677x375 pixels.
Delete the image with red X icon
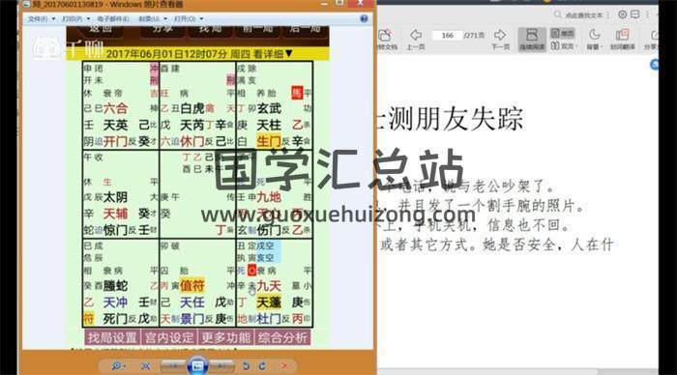tap(284, 366)
